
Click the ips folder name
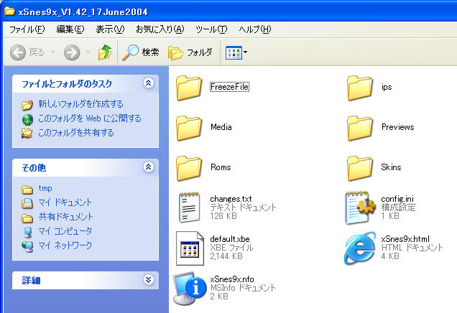coord(387,87)
